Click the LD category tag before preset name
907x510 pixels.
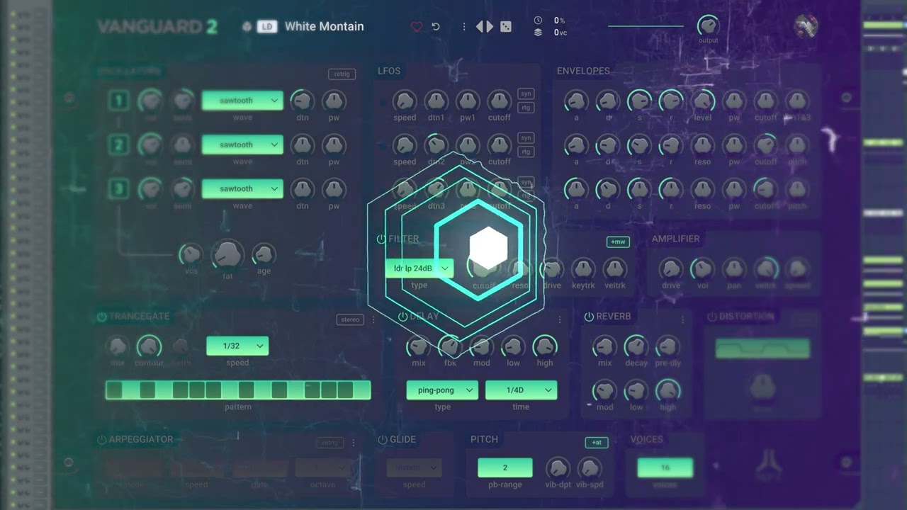click(x=266, y=27)
